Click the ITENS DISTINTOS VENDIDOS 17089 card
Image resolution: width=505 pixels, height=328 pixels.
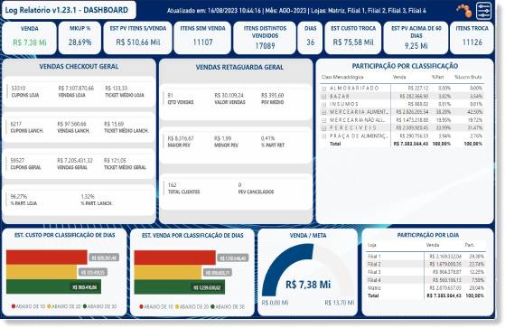point(265,38)
